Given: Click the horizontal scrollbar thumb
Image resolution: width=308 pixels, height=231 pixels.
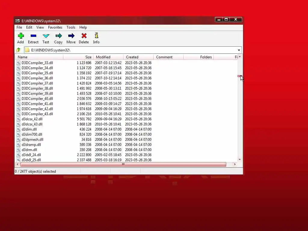Looking at the screenshot, I should click(123, 165).
